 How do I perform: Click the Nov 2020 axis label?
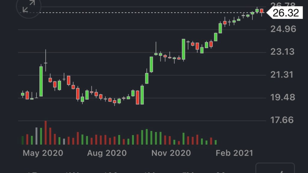click(x=171, y=153)
